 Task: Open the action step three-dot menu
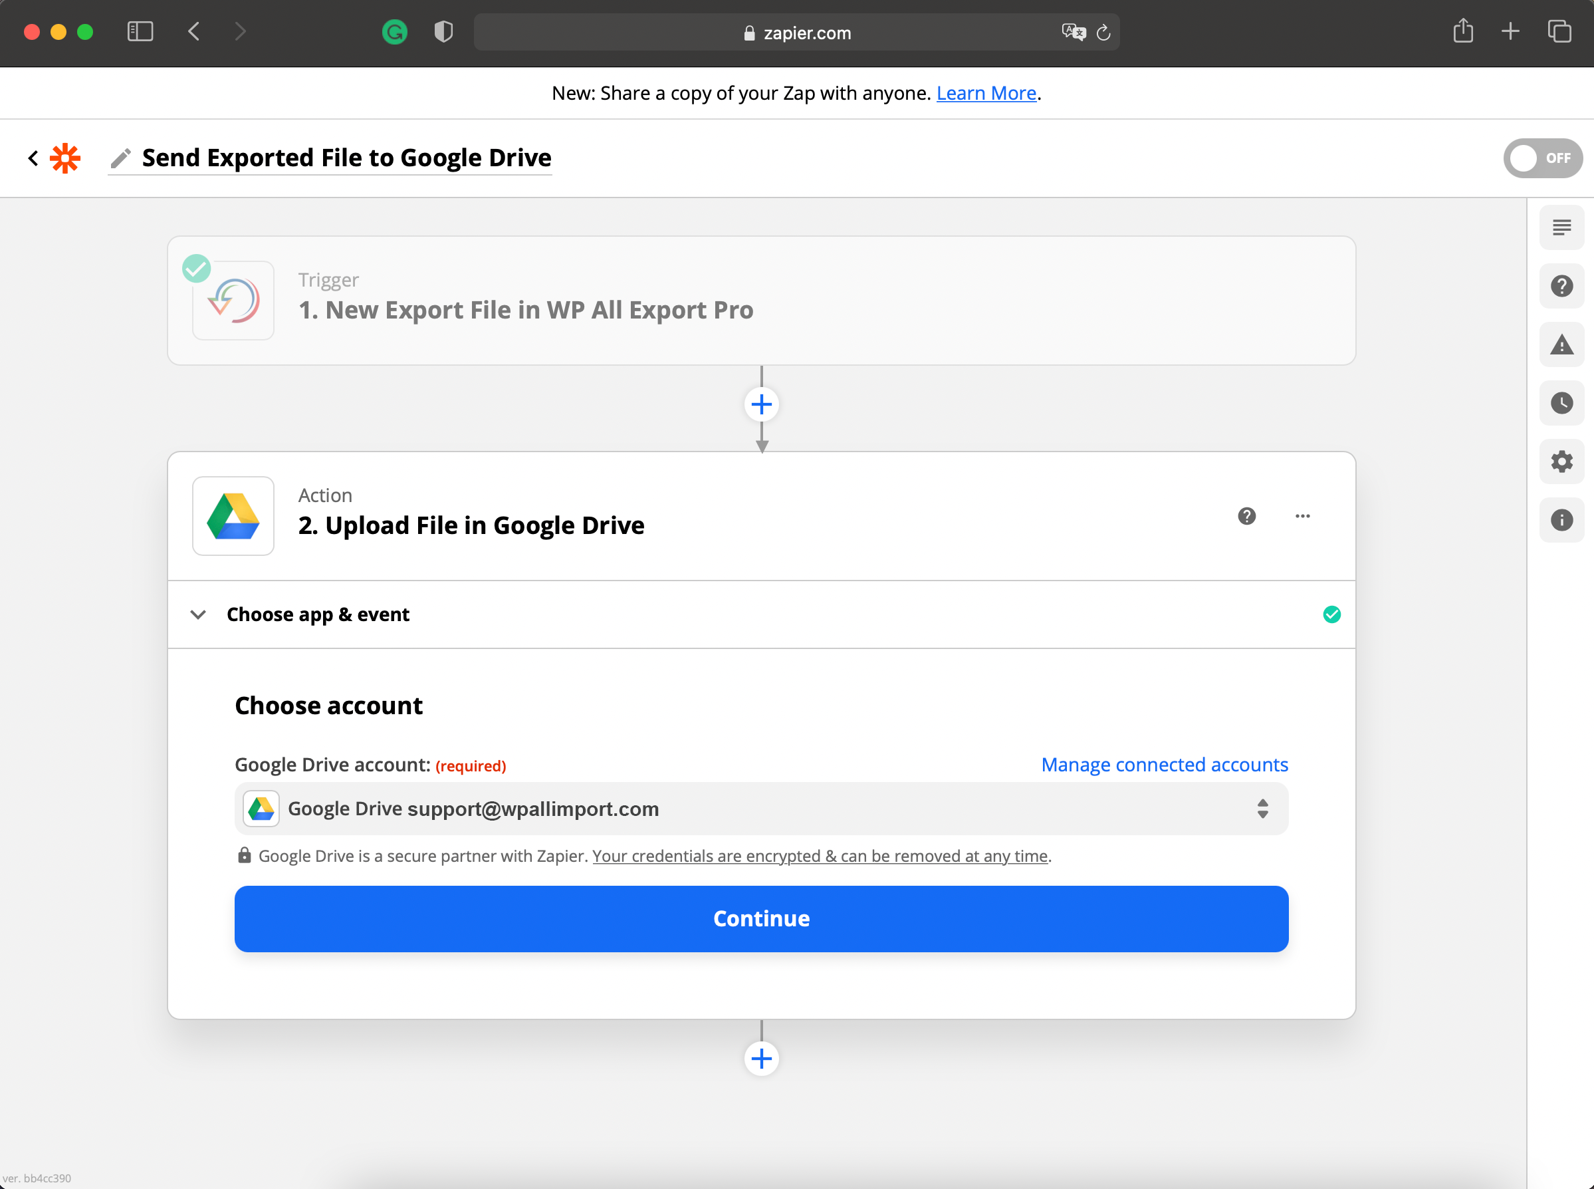[1302, 516]
